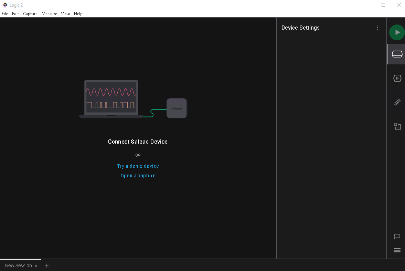Open the Device Settings sidebar panel icon

pos(397,54)
